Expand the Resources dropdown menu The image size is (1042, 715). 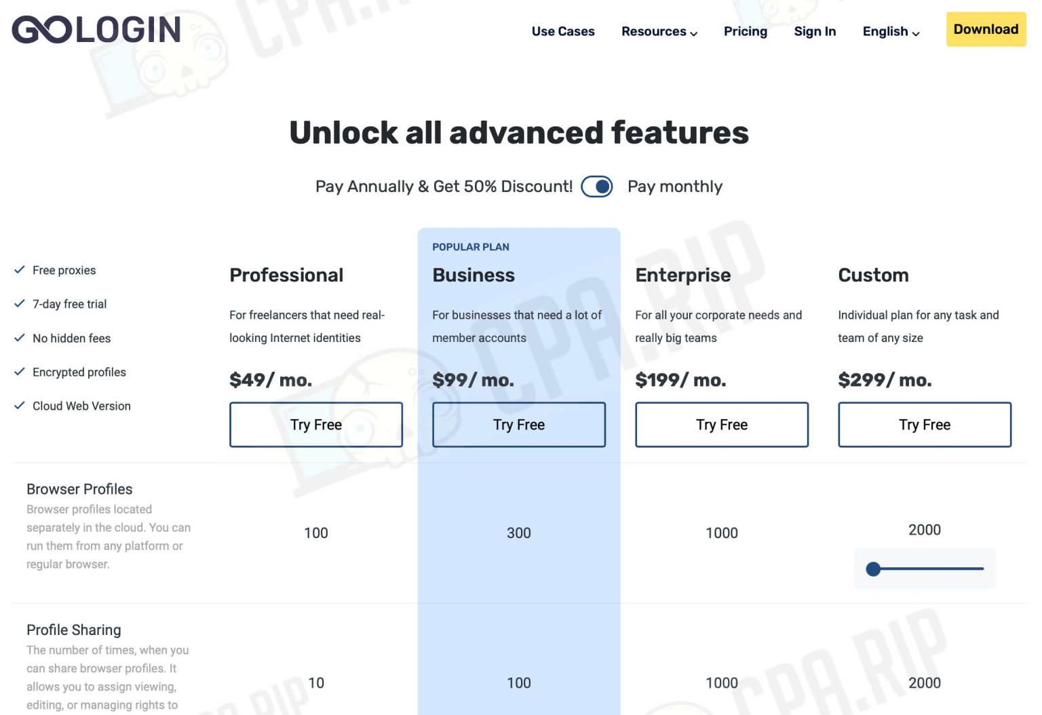tap(659, 32)
